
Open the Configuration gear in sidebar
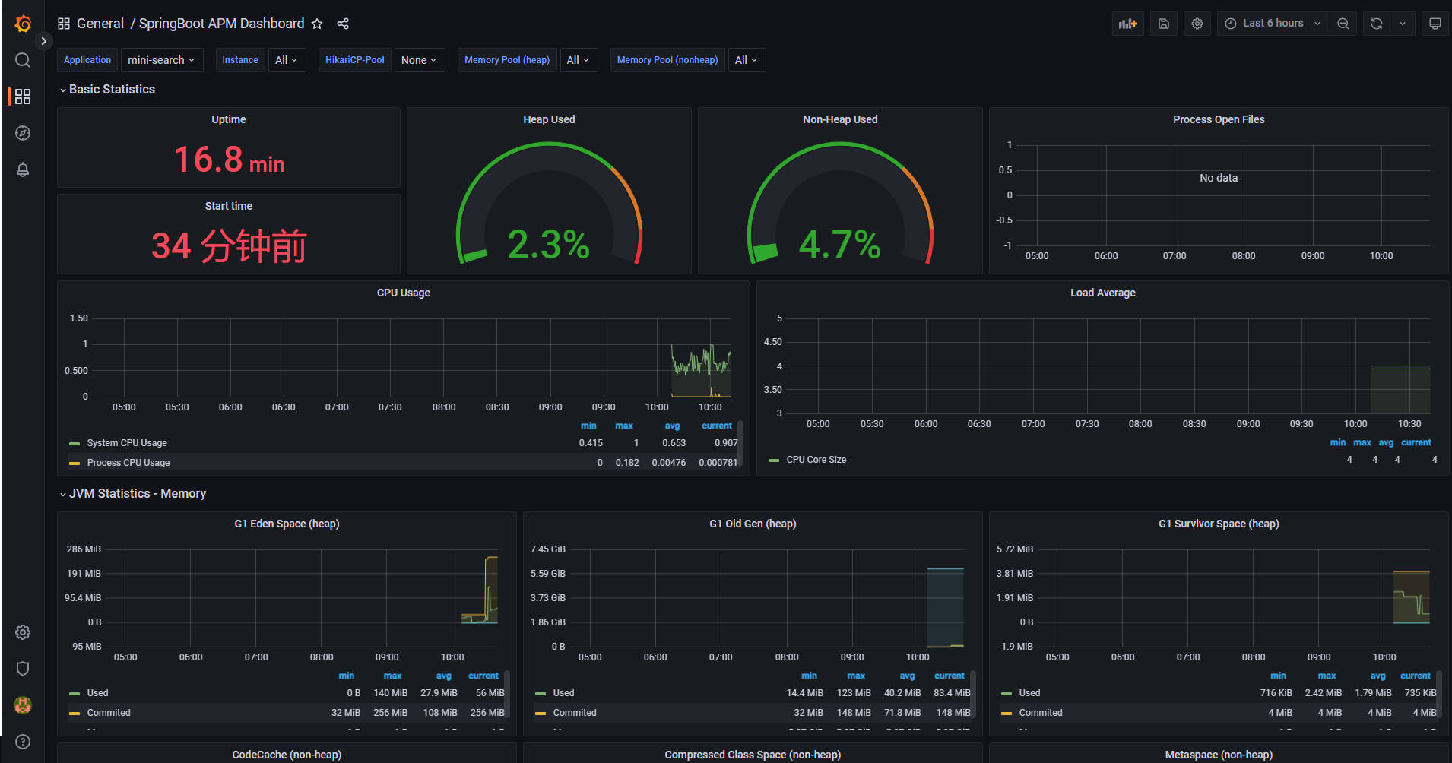(x=23, y=632)
